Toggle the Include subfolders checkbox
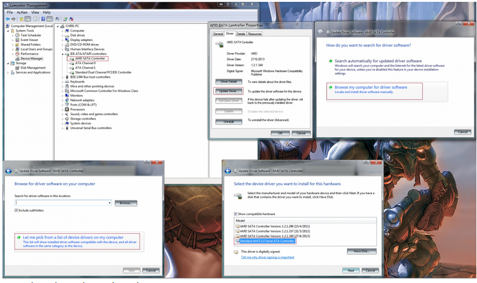477x283 pixels. (16, 210)
